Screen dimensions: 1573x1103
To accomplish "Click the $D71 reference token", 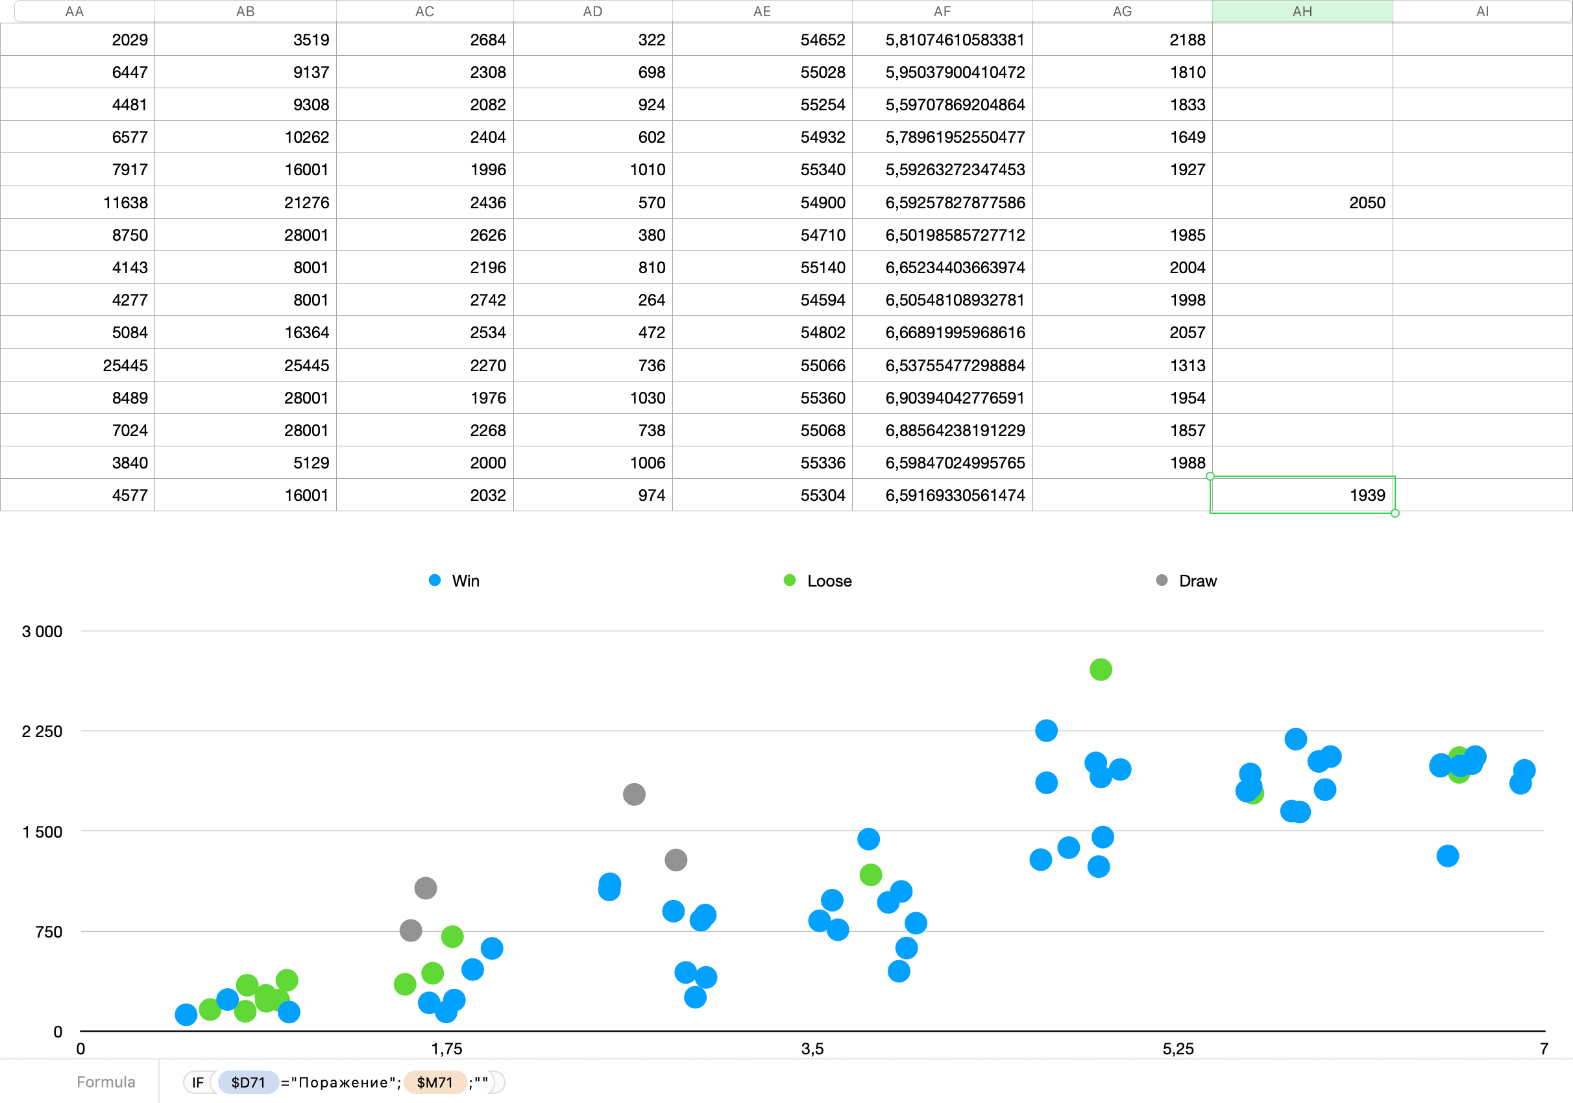I will pyautogui.click(x=248, y=1082).
